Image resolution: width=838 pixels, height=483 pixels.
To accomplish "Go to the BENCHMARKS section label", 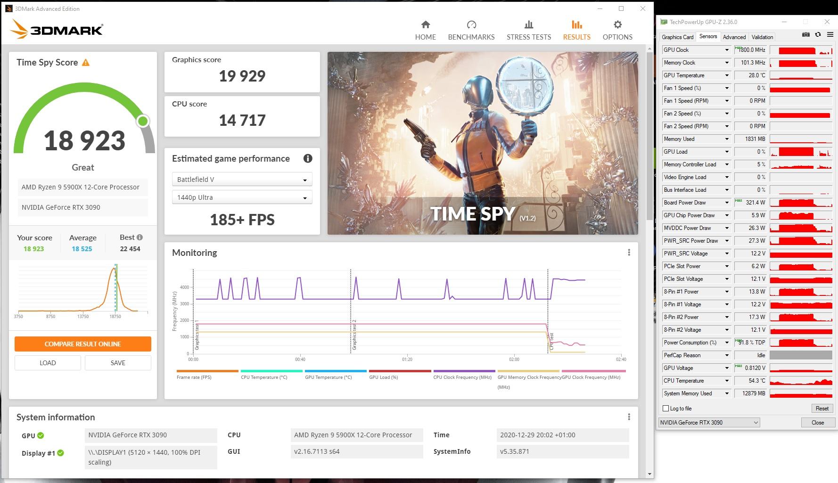I will (471, 37).
